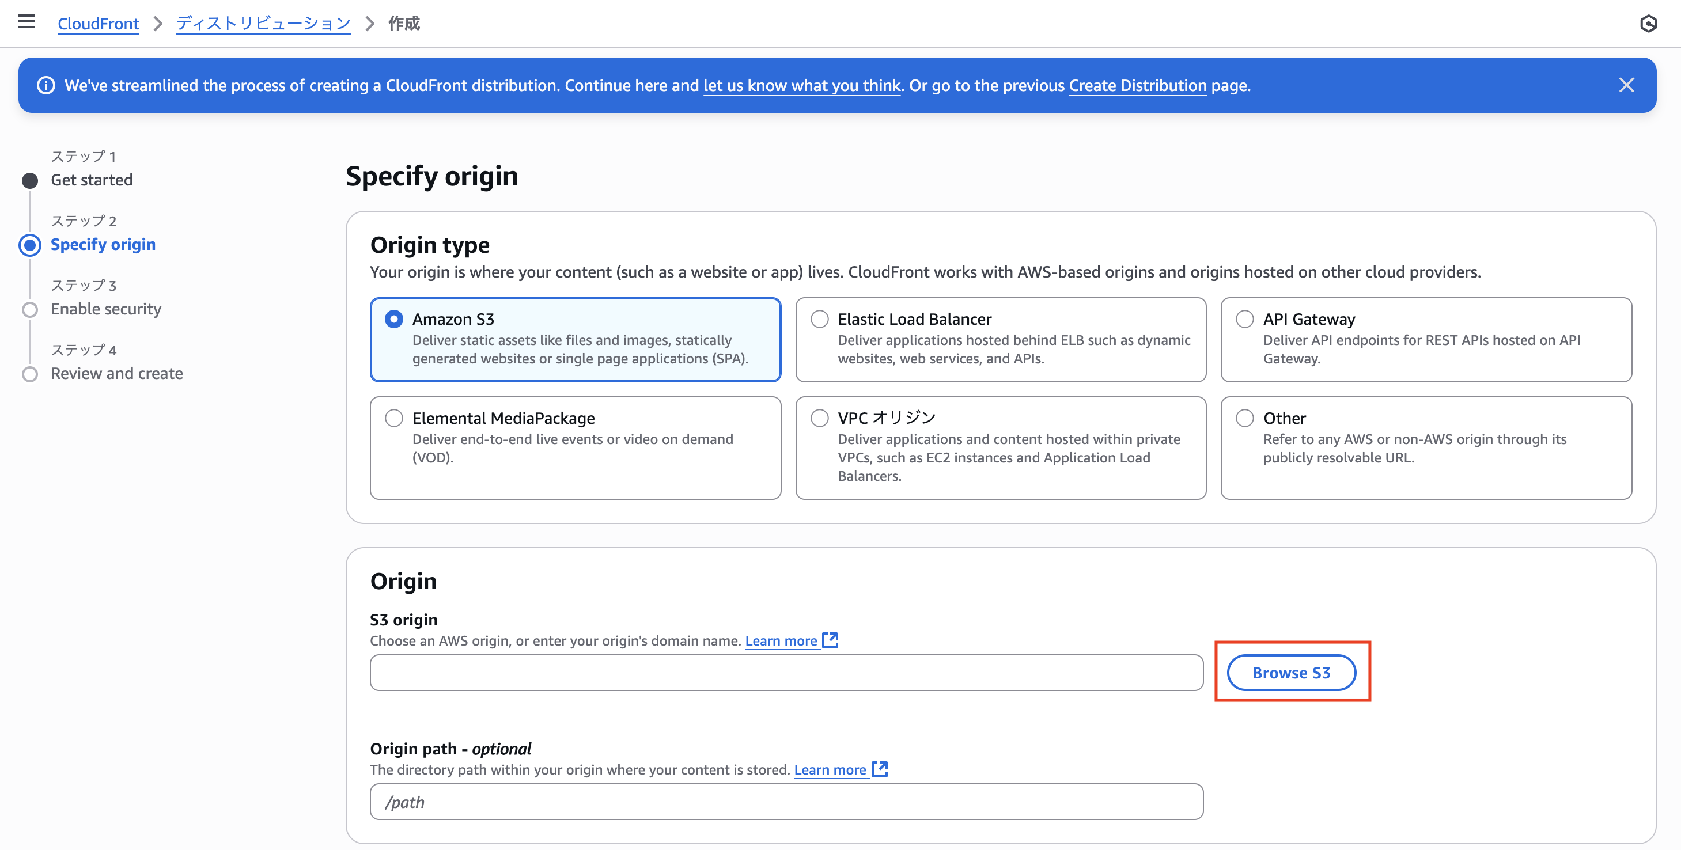
Task: Go to ディストリビューション breadcrumb
Action: coord(264,24)
